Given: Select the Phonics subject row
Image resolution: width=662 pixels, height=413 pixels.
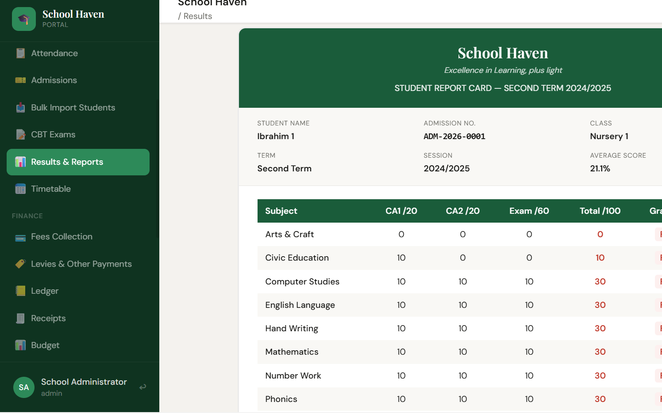Looking at the screenshot, I should 460,399.
